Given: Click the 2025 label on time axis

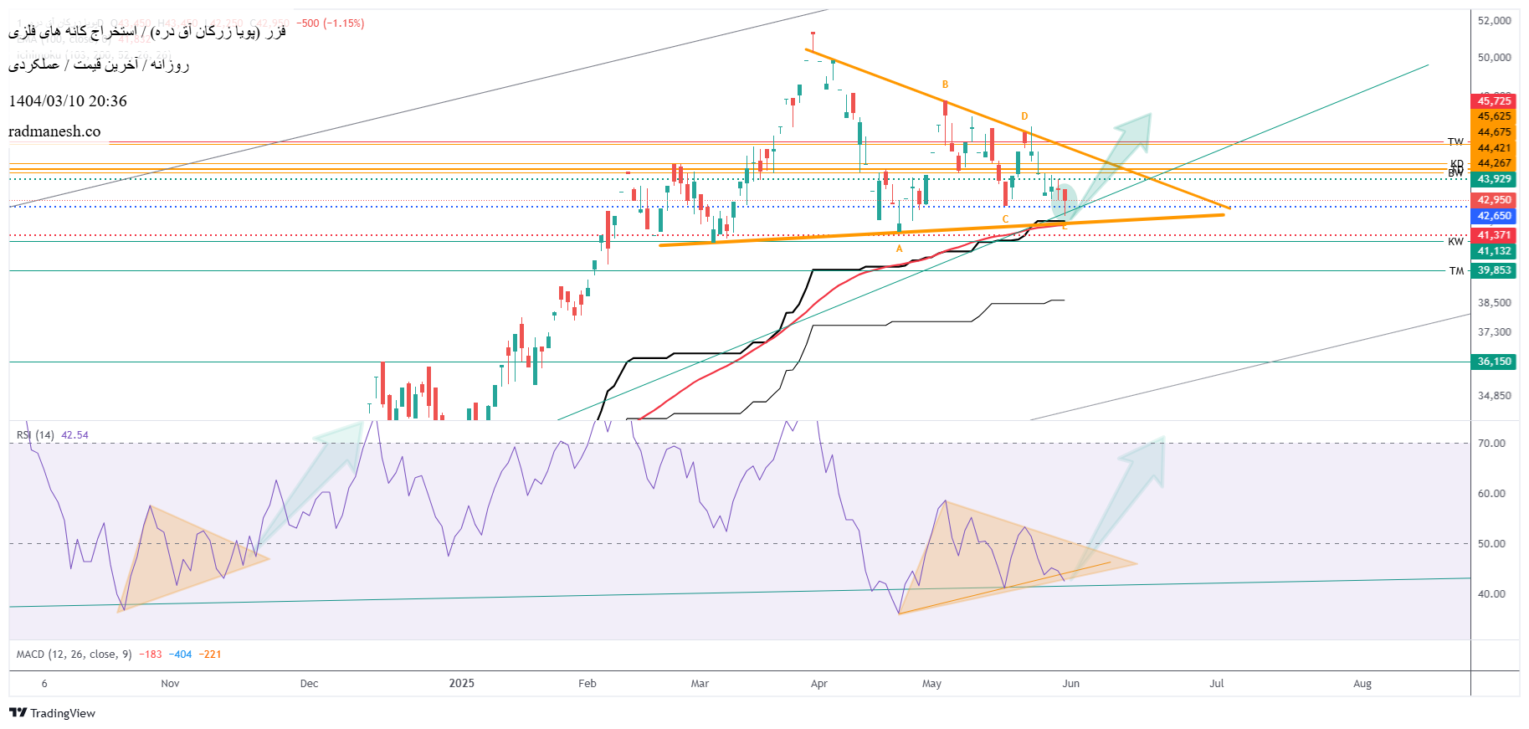Looking at the screenshot, I should [x=461, y=684].
